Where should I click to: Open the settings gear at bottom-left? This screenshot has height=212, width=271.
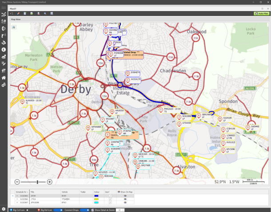point(4,209)
